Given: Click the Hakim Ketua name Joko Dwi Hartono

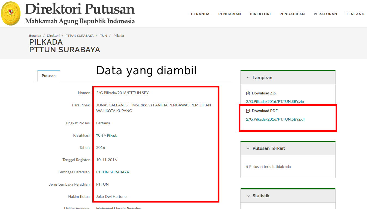Looking at the screenshot, I should [x=111, y=196].
